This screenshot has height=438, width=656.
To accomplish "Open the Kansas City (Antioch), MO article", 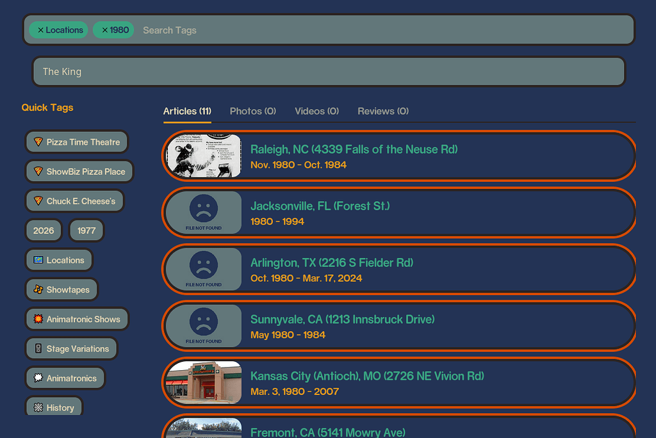I will [x=367, y=376].
